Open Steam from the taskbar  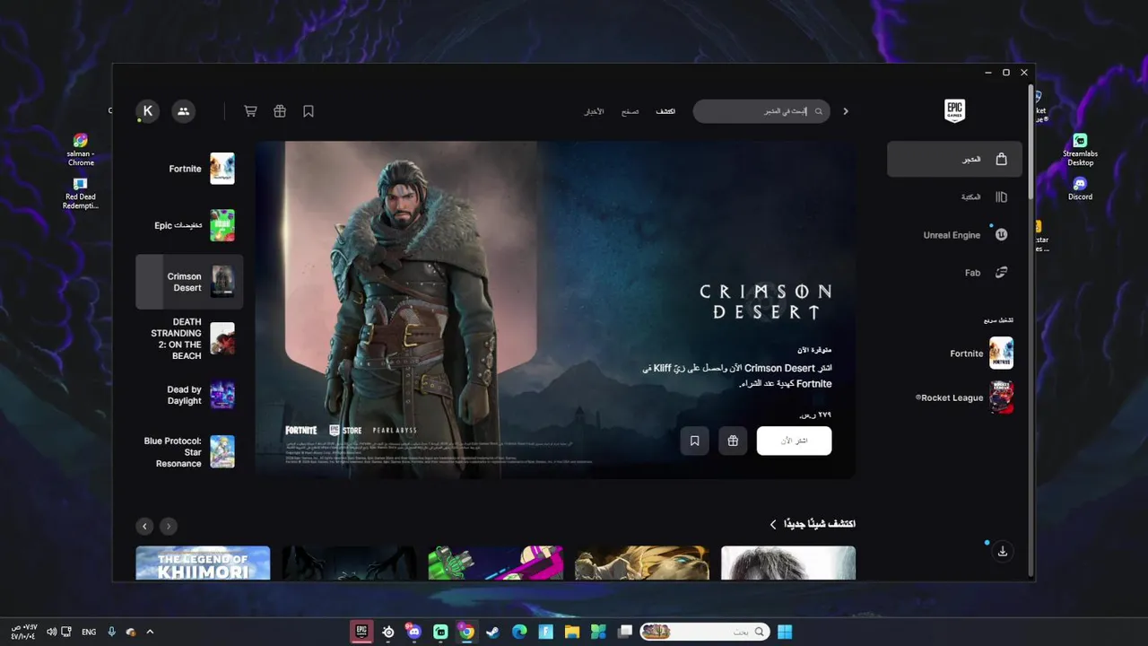[492, 632]
